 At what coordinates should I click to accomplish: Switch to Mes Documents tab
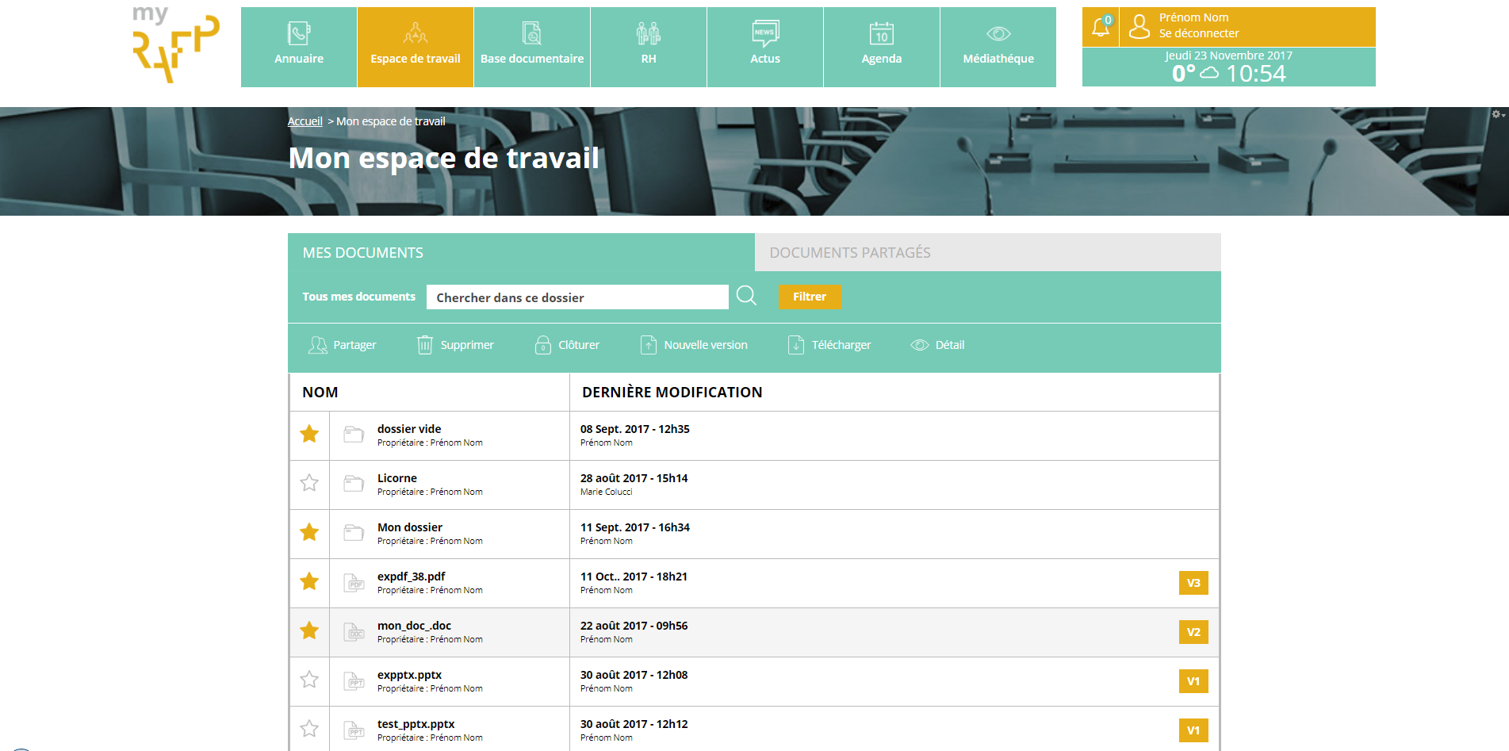click(521, 252)
